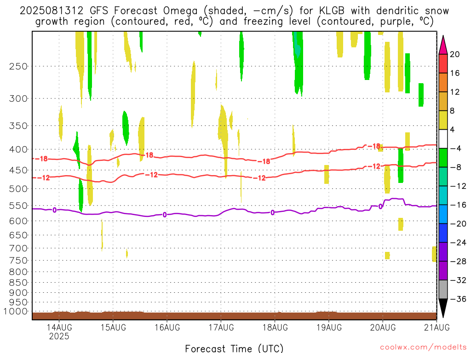The image size is (471, 353).
Task: Click the 300 pressure level label
Action: pyautogui.click(x=18, y=98)
